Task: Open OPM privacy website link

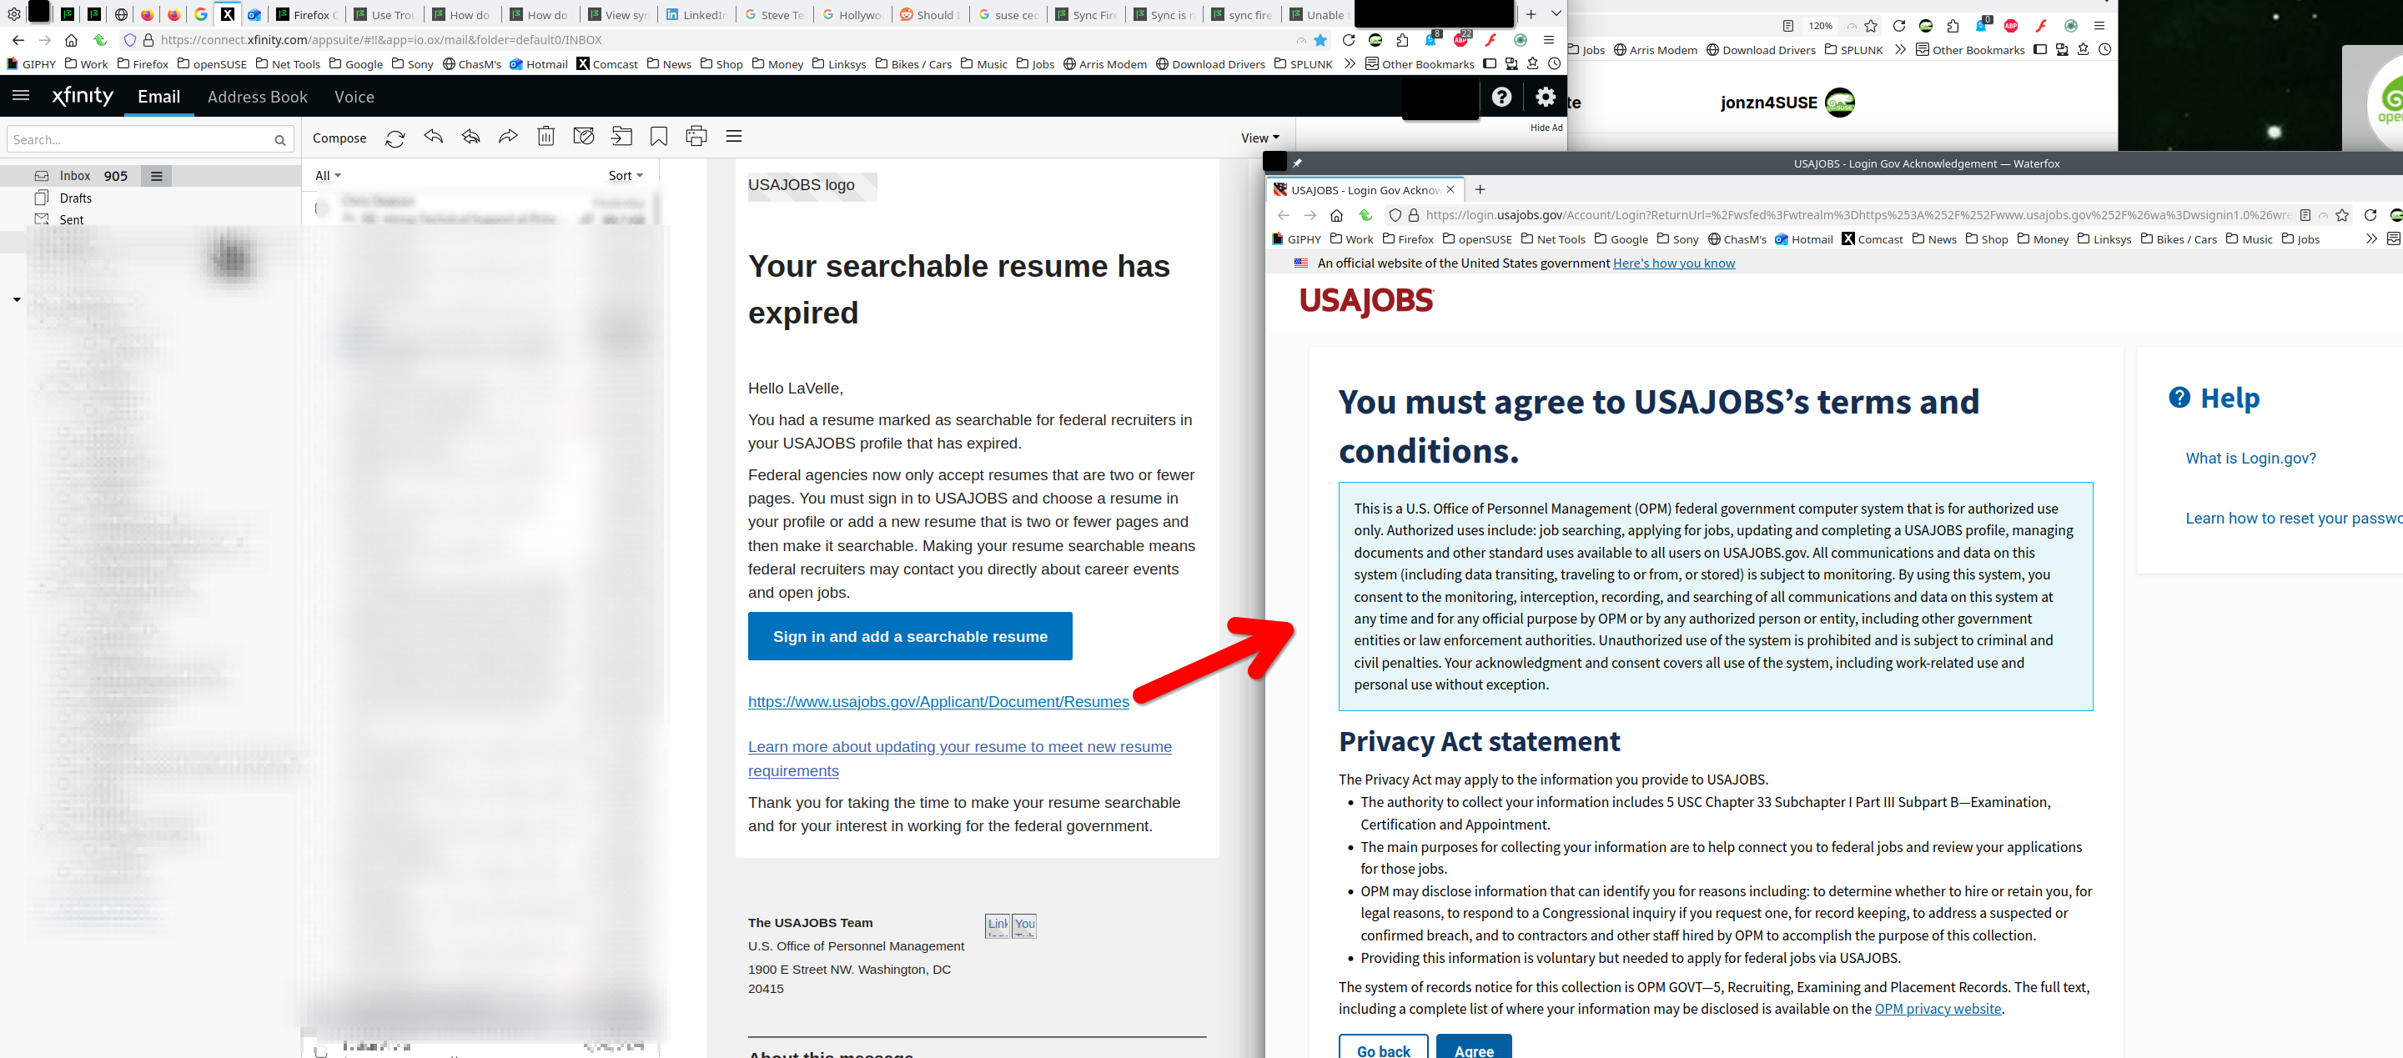Action: [x=1938, y=1009]
